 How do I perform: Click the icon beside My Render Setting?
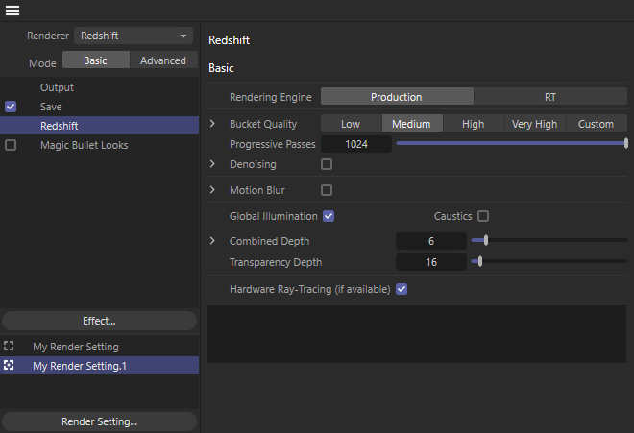click(10, 347)
